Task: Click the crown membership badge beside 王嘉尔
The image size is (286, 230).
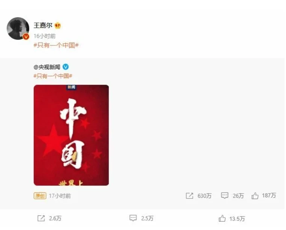Action: coord(58,26)
